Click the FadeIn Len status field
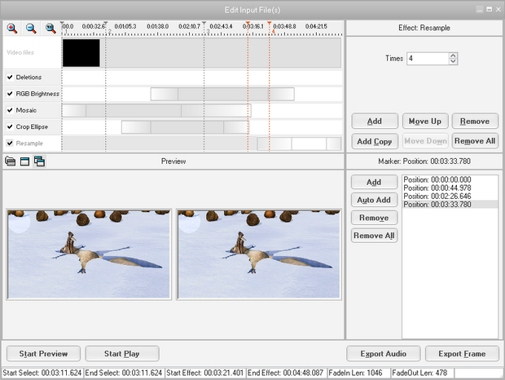The width and height of the screenshot is (505, 380). coord(358,373)
